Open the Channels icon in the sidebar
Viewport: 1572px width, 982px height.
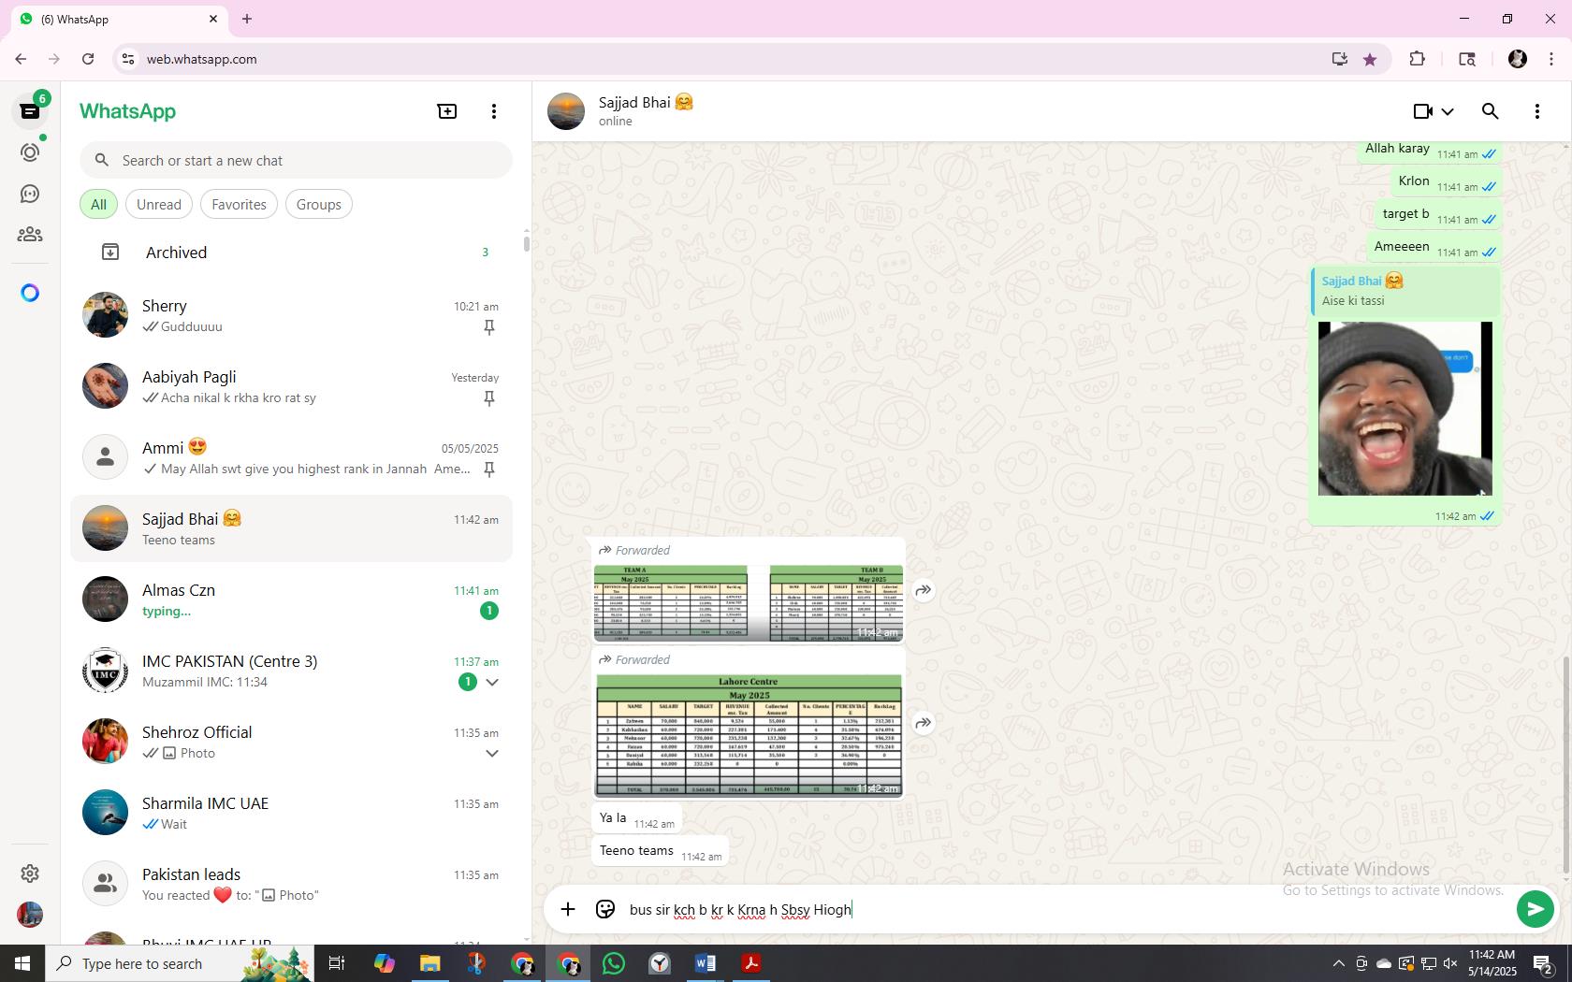pos(30,194)
